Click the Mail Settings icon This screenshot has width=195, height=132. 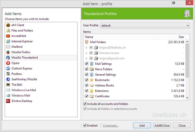(92, 64)
